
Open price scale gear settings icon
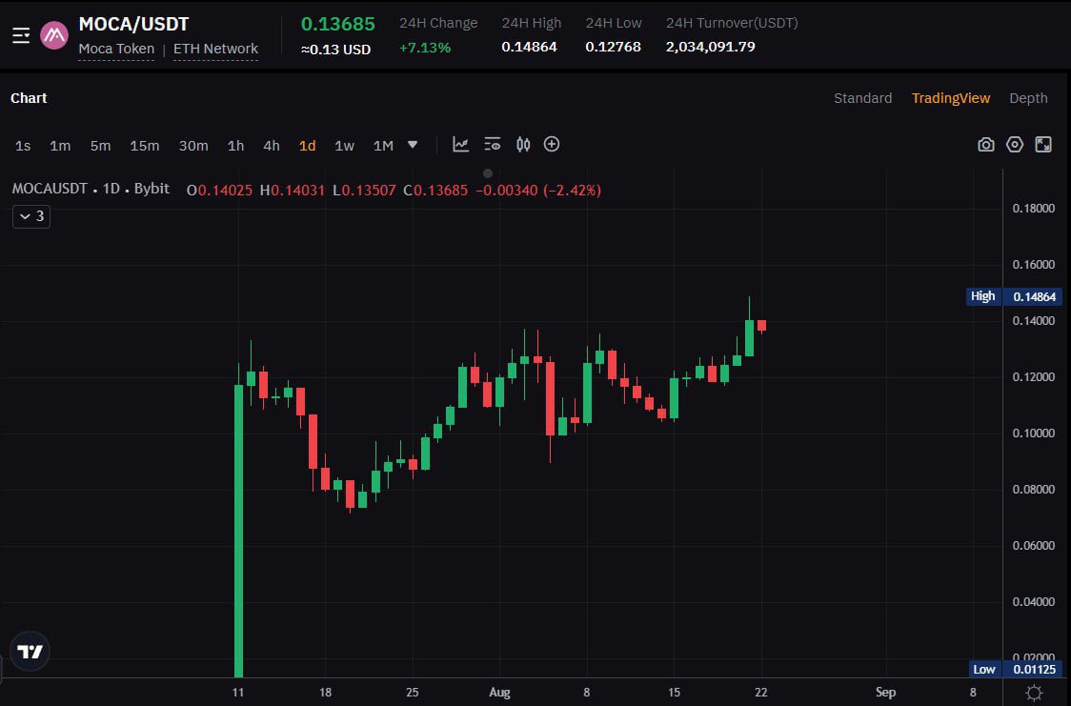tap(1034, 693)
